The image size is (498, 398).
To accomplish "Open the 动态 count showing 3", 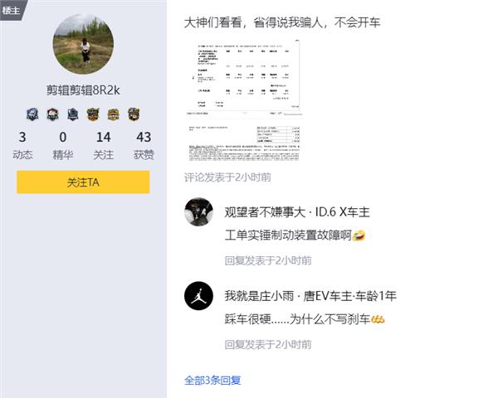I will 22,146.
